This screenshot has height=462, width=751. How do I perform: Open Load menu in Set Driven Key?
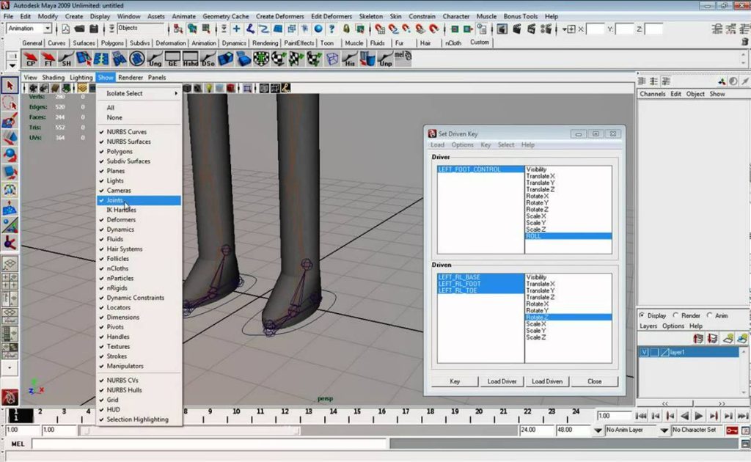pyautogui.click(x=437, y=144)
